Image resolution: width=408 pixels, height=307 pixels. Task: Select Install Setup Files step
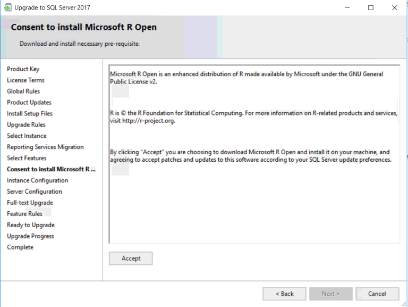click(x=30, y=114)
